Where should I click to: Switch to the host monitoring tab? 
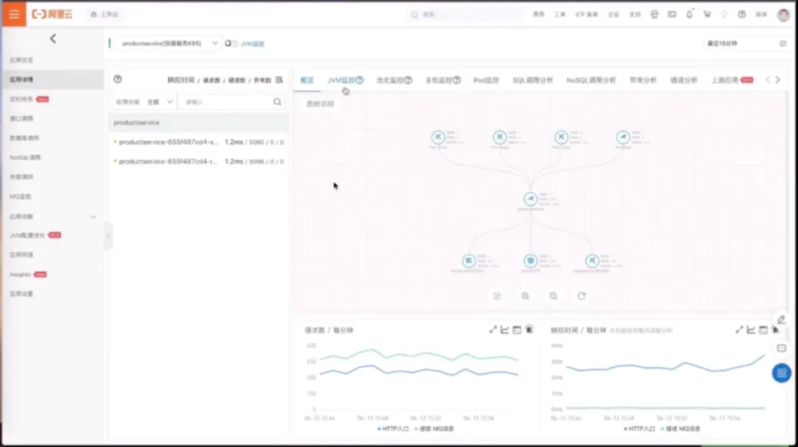439,80
